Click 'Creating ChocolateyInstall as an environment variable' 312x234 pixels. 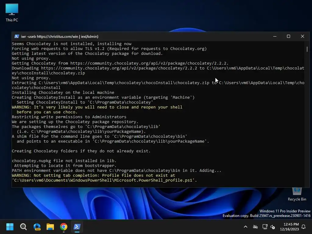(x=103, y=97)
